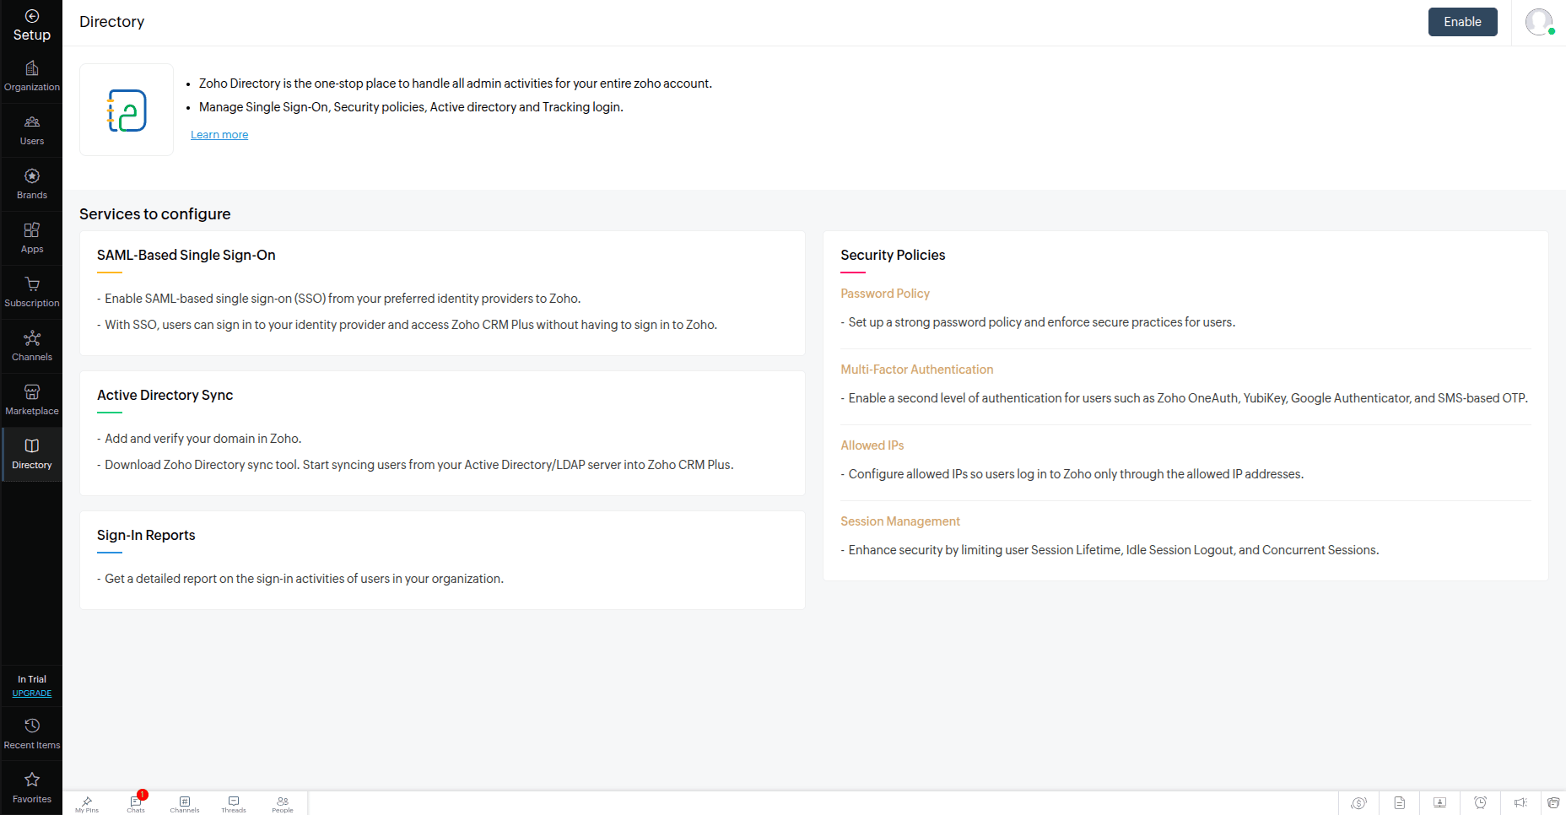Click the Setup back arrow
Viewport: 1566px width, 815px height.
[x=32, y=16]
